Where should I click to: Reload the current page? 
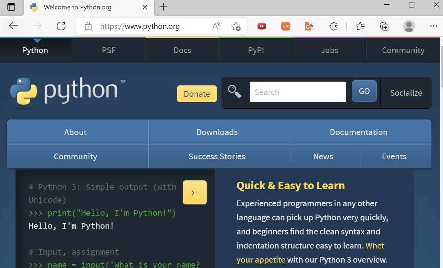pyautogui.click(x=61, y=26)
